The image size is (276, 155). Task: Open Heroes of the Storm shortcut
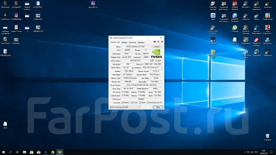(x=245, y=53)
